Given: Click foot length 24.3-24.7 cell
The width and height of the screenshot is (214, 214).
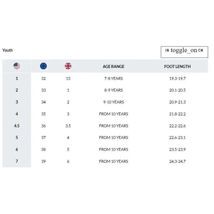Looking at the screenshot, I should tap(177, 161).
